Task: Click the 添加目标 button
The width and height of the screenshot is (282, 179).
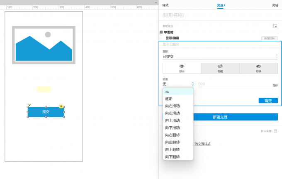Action: click(269, 38)
